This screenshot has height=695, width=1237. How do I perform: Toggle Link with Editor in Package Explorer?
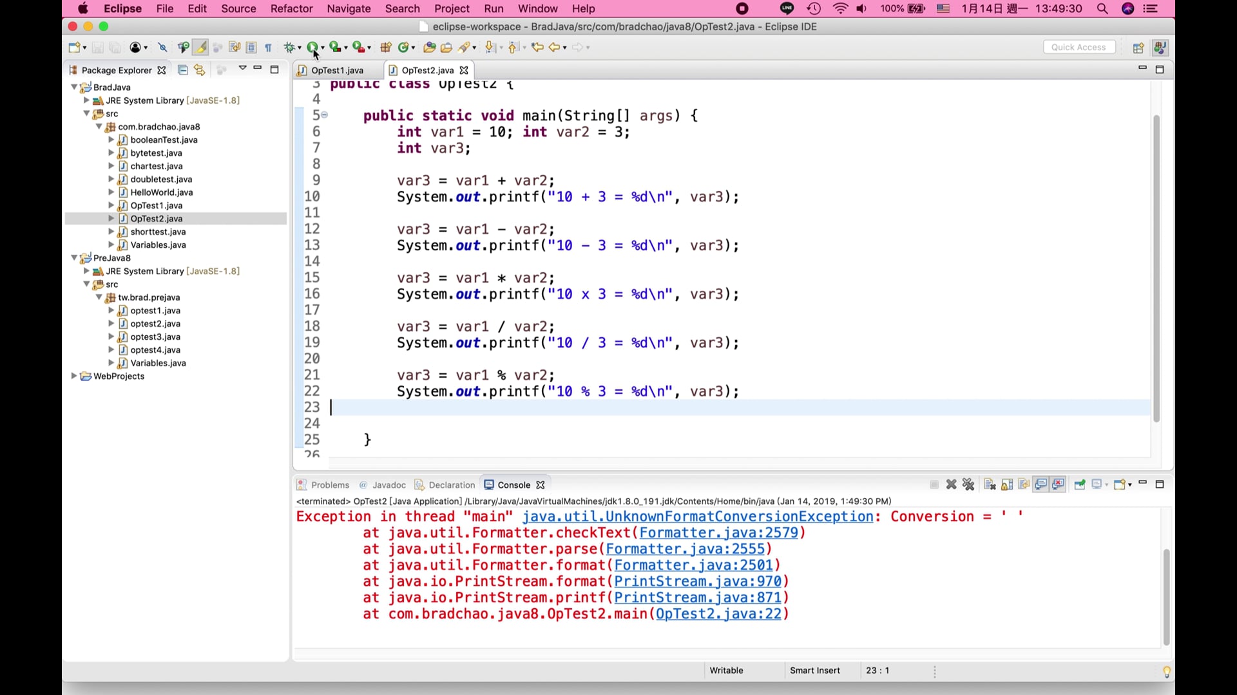(200, 70)
